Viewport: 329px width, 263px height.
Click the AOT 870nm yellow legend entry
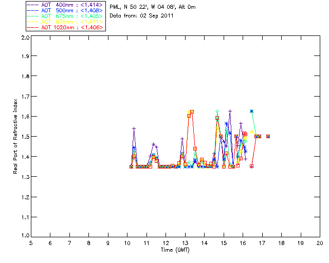pyautogui.click(x=65, y=22)
